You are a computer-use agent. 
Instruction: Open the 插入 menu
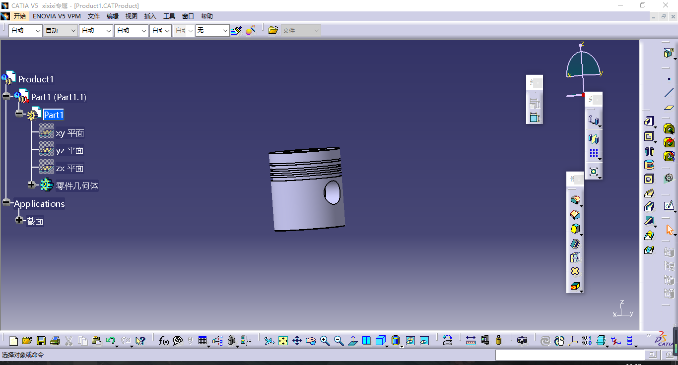[x=150, y=16]
